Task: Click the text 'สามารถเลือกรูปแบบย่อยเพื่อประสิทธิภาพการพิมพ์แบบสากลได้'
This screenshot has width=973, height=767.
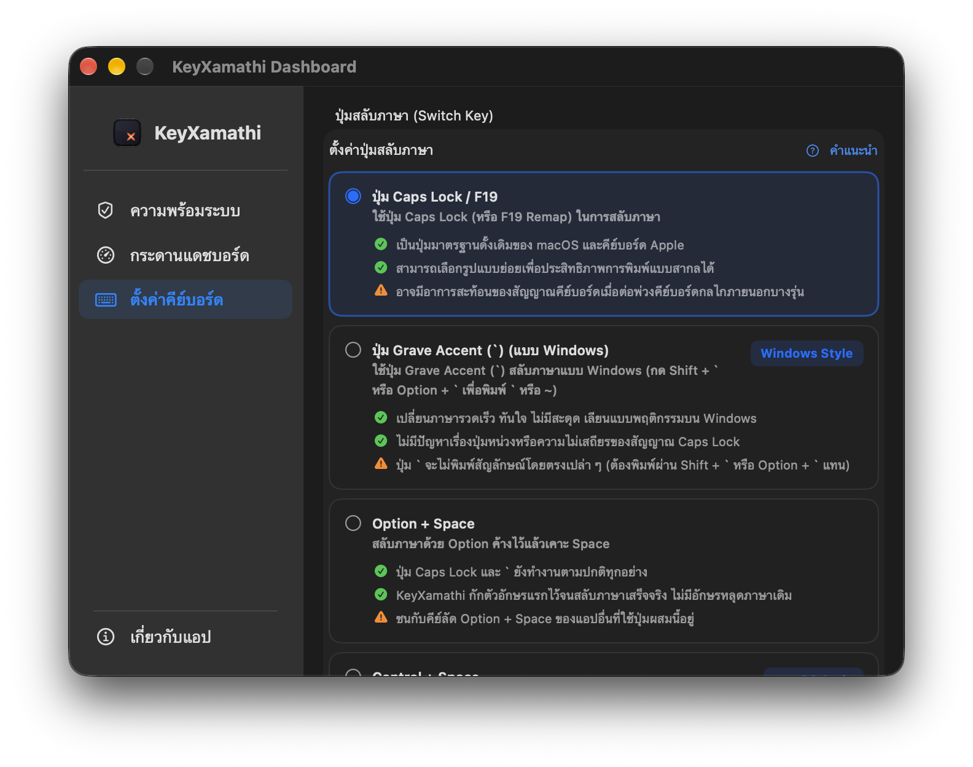Action: point(555,269)
